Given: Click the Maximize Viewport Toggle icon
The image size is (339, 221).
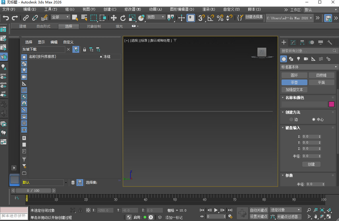Looking at the screenshot, I should [329, 217].
